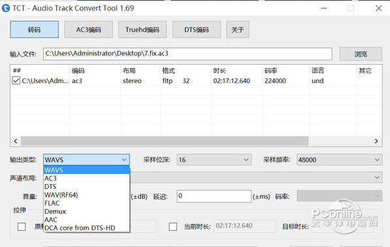390x247 pixels.
Task: Minimize the TCT window
Action: point(323,8)
